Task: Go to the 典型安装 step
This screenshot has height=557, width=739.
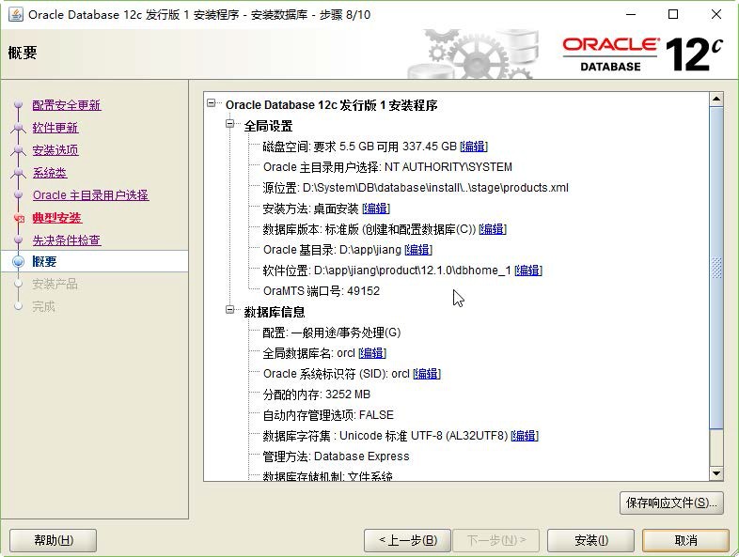Action: pos(57,218)
